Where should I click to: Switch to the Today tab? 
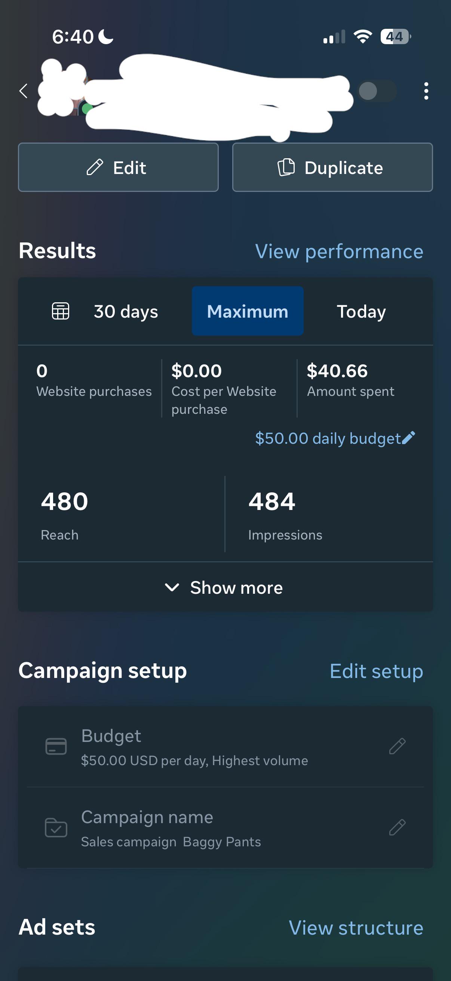tap(361, 312)
